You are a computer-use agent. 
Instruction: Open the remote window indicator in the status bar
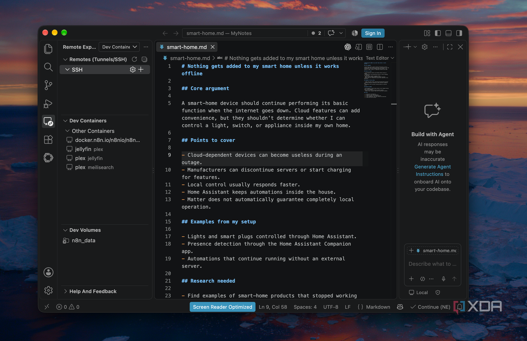[x=47, y=307]
